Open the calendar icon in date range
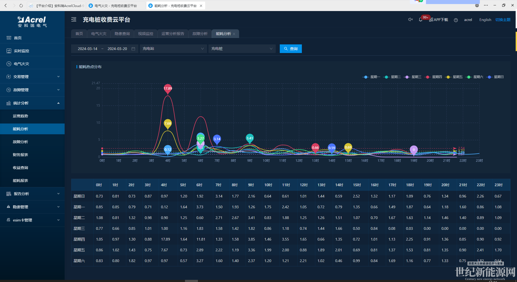Viewport: 517px width, 282px height. [x=133, y=49]
